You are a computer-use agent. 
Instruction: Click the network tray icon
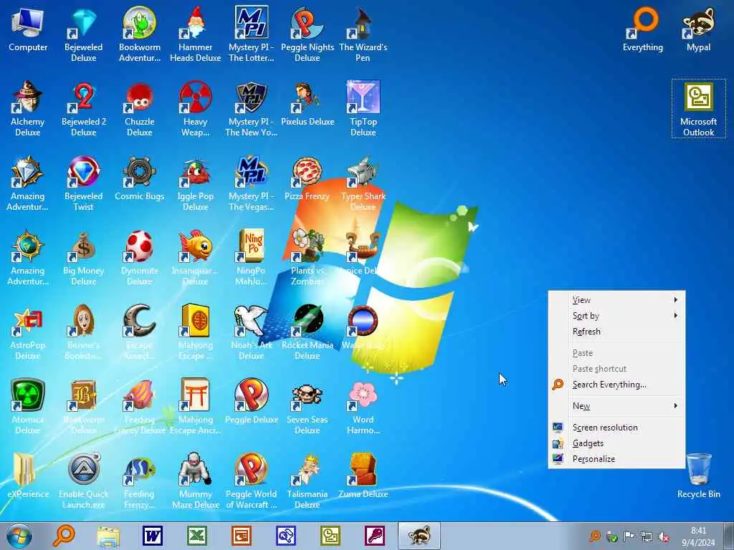click(x=647, y=536)
